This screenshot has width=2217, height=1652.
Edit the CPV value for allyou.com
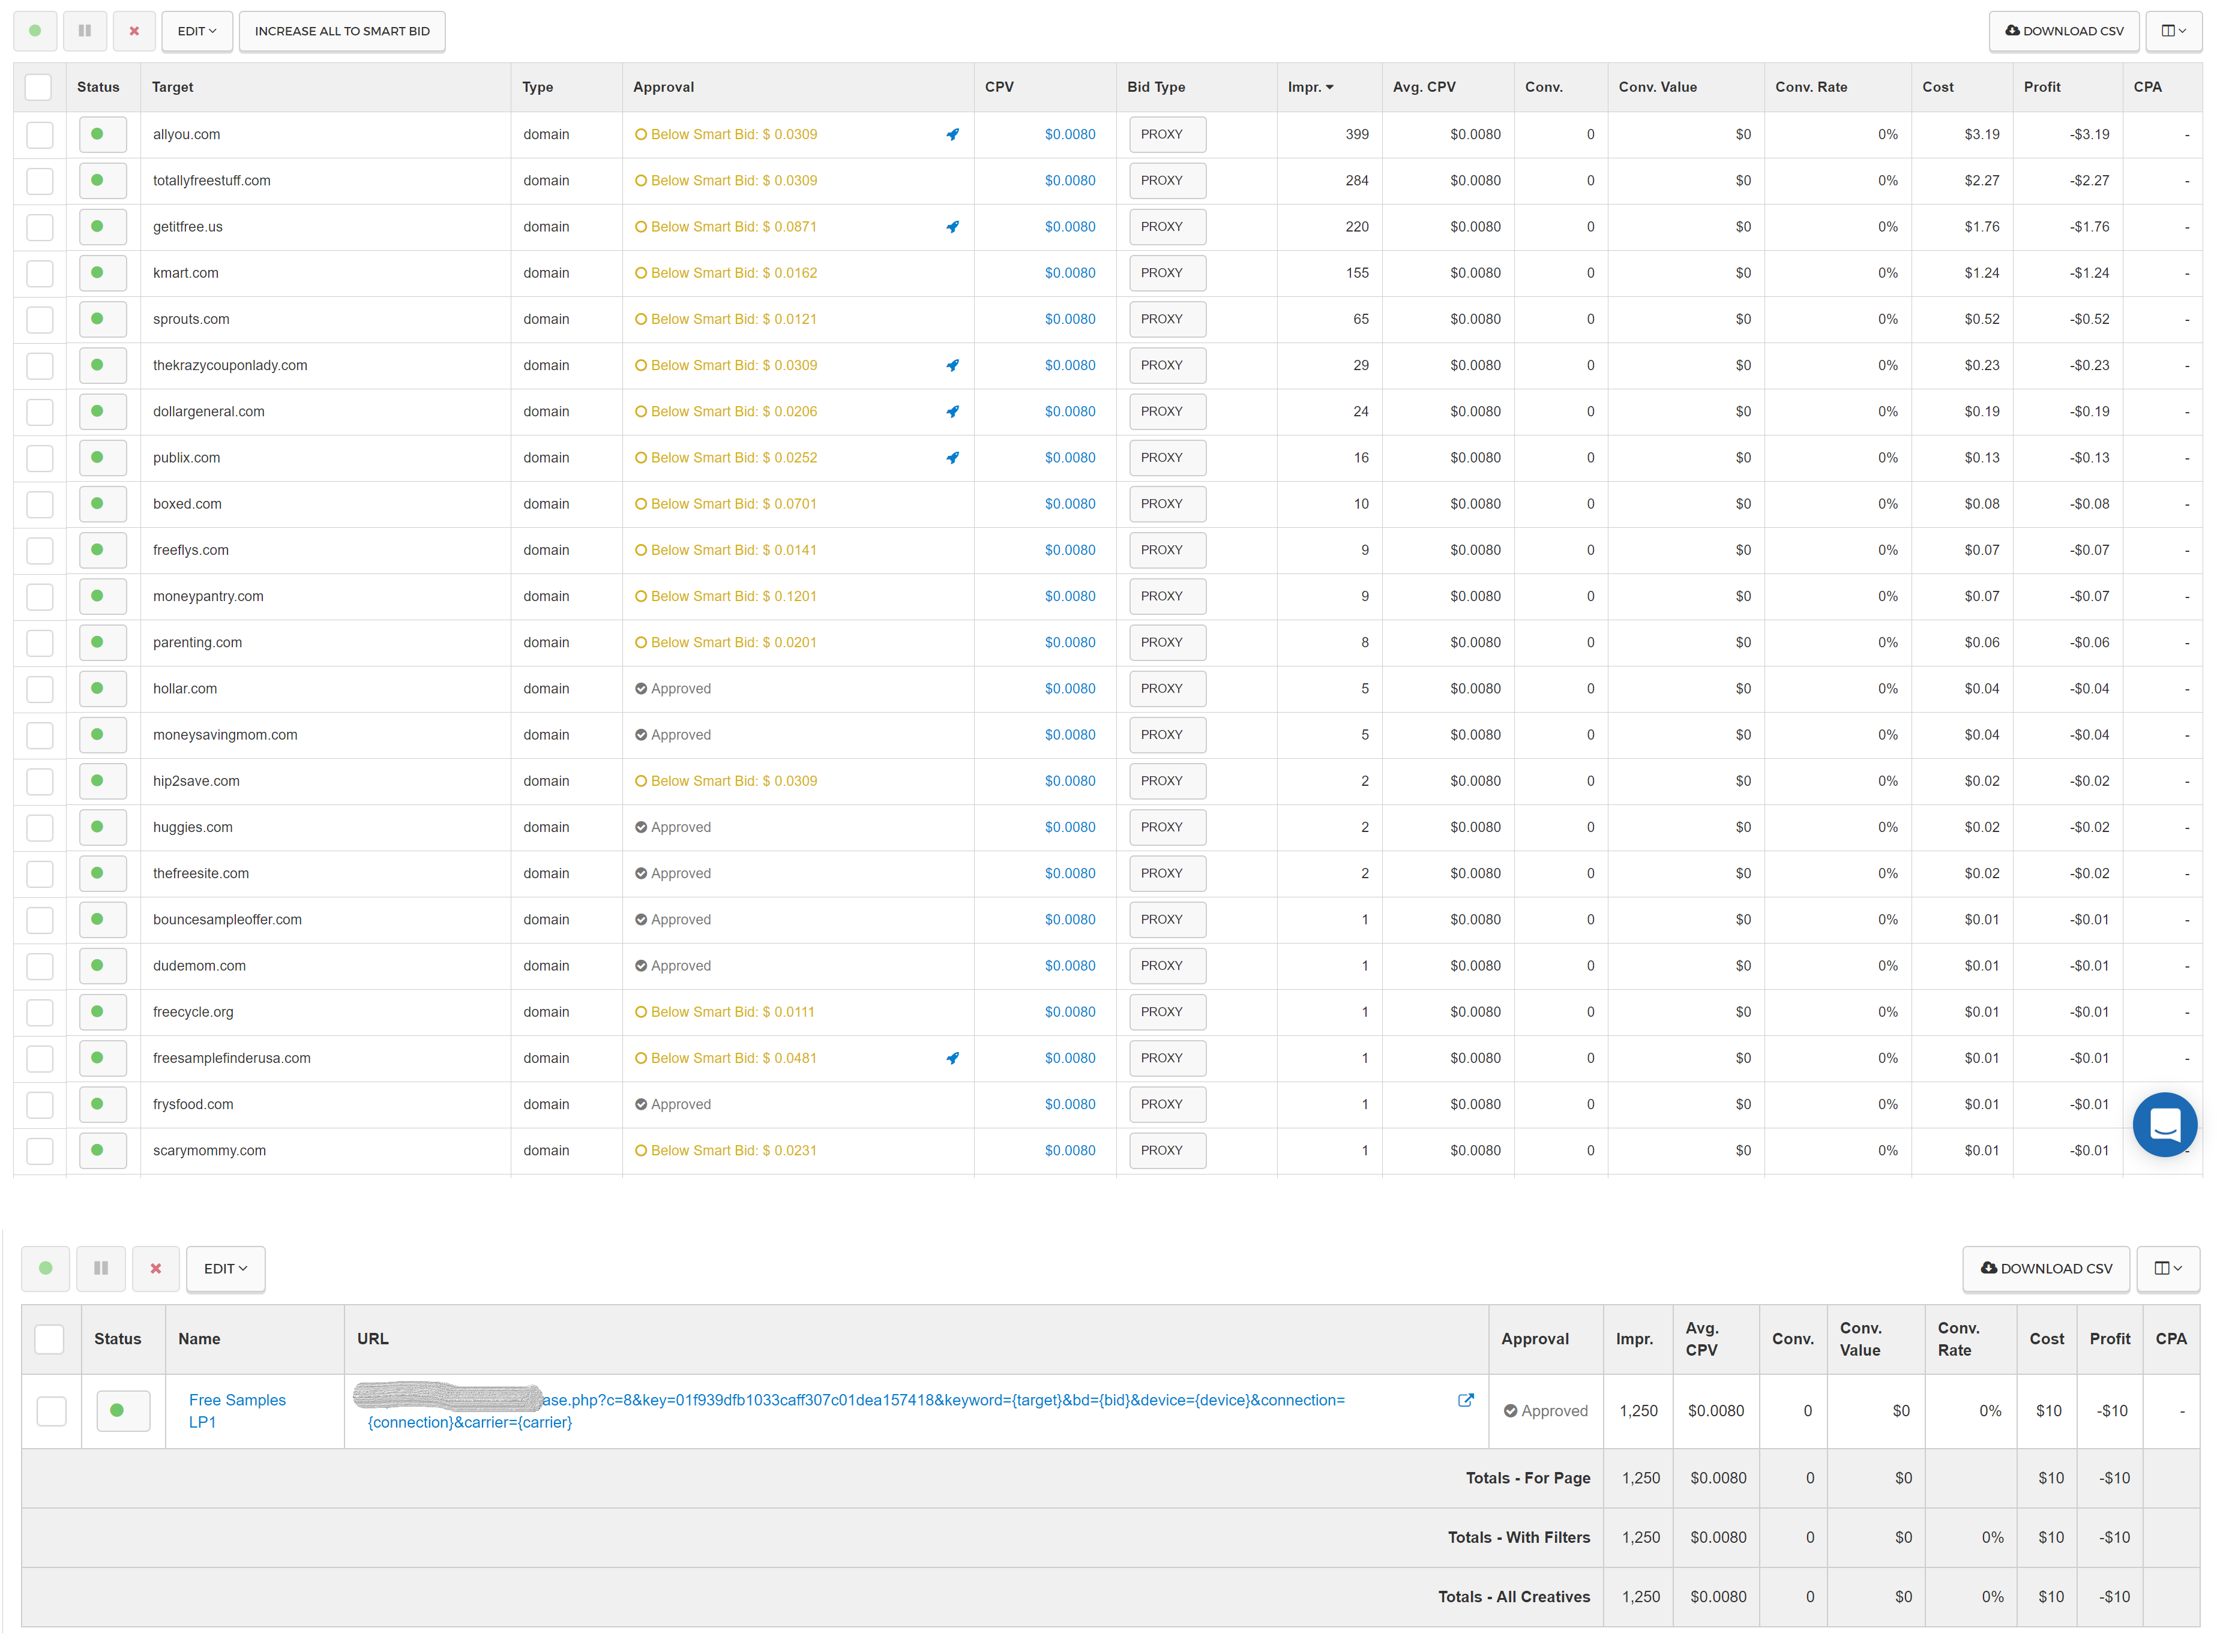(1069, 134)
